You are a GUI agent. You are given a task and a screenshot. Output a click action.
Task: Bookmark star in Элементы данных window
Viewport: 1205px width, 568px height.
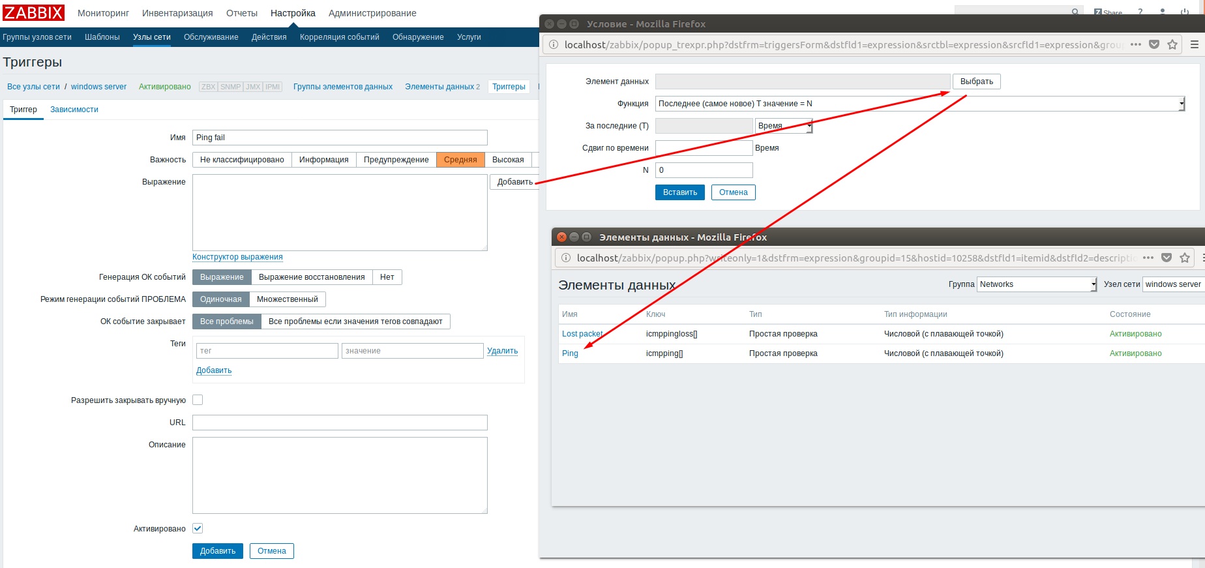(x=1185, y=258)
